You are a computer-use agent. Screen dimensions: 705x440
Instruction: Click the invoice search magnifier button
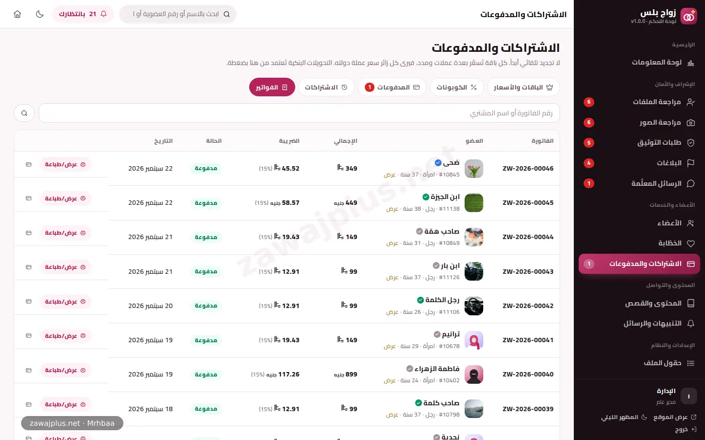[x=24, y=113]
